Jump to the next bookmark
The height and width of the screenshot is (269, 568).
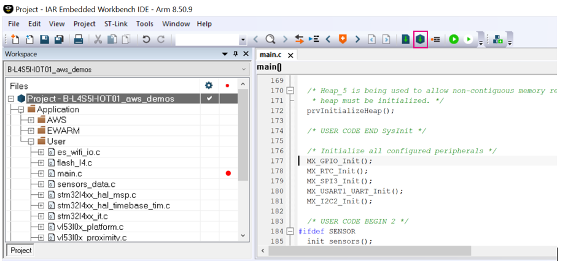(x=357, y=39)
